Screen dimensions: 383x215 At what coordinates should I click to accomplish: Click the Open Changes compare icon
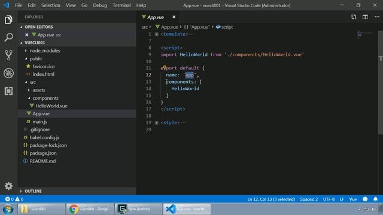pyautogui.click(x=354, y=17)
